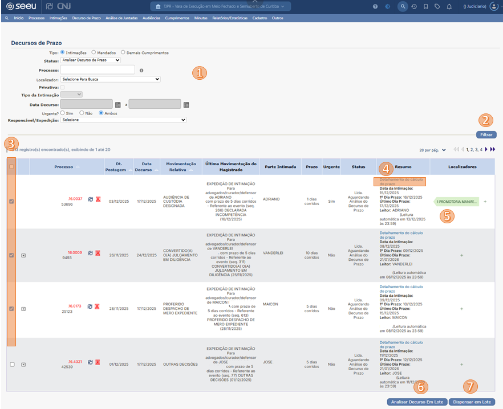The height and width of the screenshot is (409, 503).
Task: Select the Mandados radio option
Action: [x=94, y=52]
